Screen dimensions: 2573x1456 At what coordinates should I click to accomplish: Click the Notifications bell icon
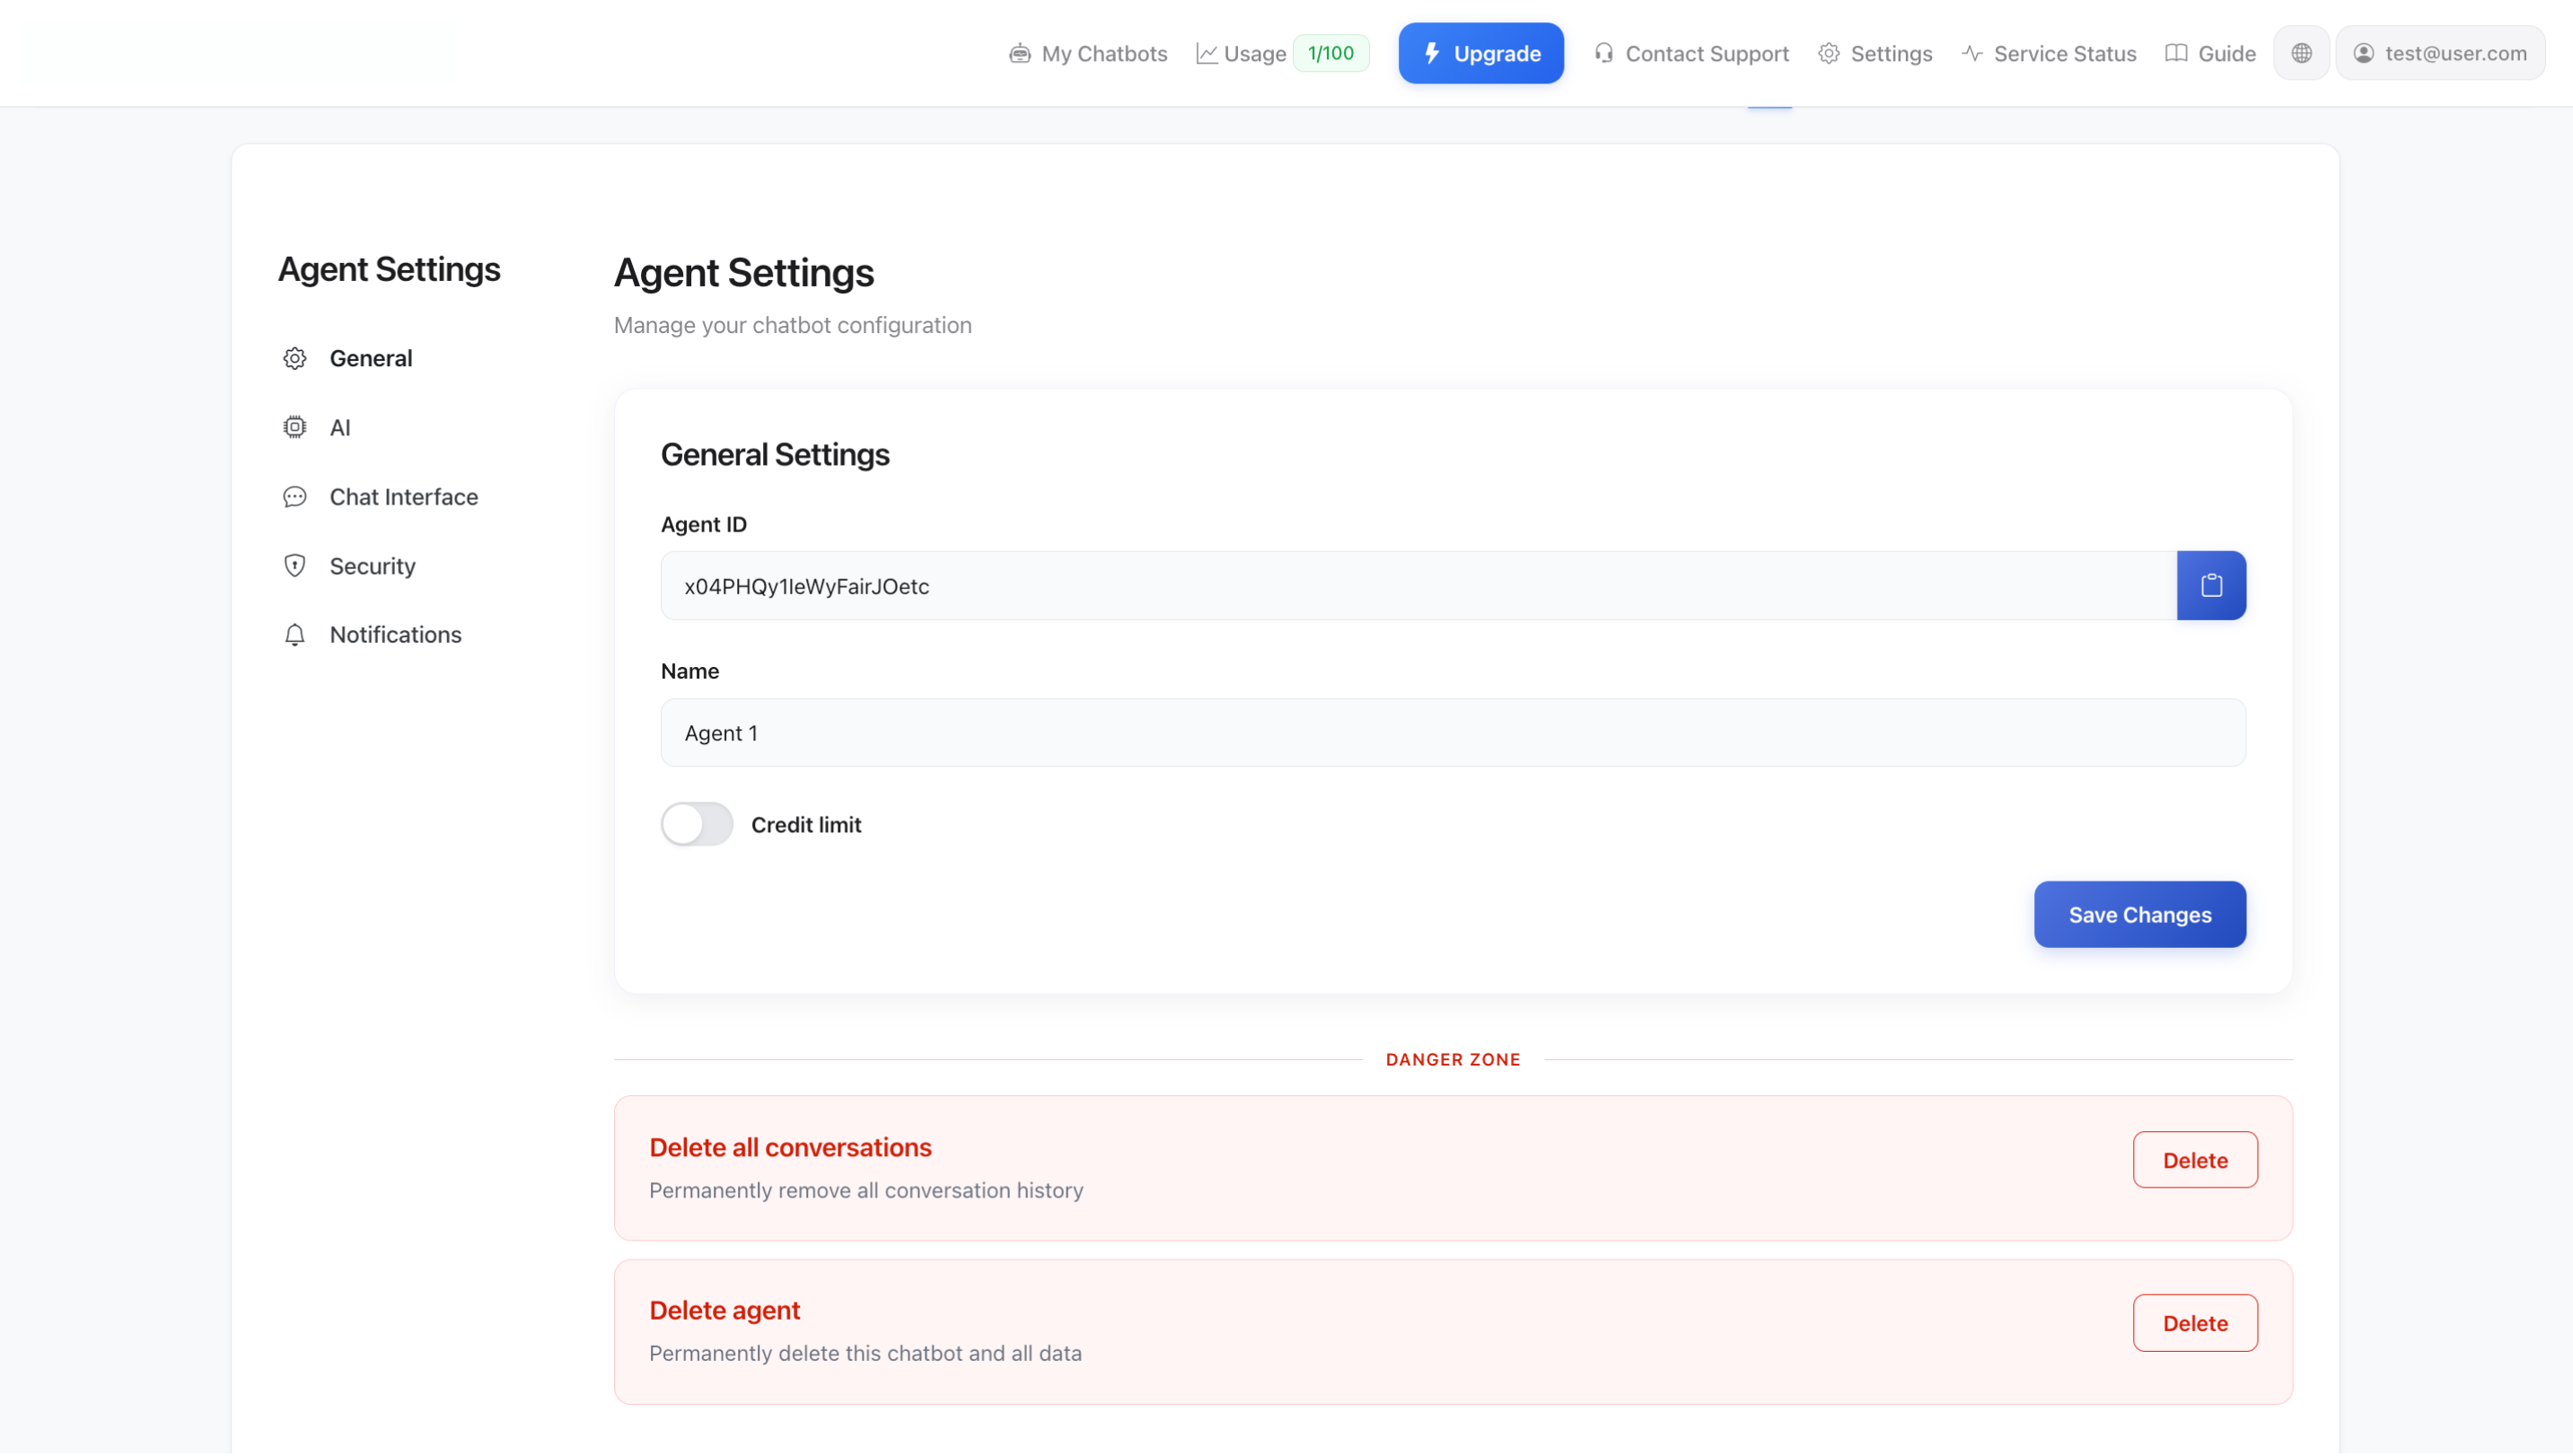tap(294, 635)
